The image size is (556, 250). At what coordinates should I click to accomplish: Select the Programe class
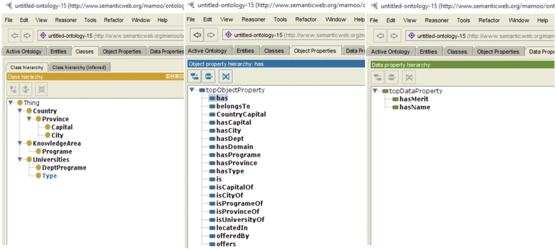click(x=57, y=151)
